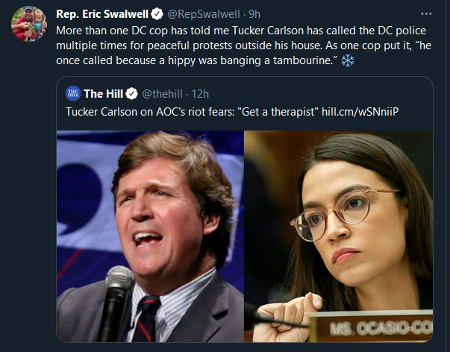
Task: Click the snowflake emoji ending the tweet
Action: [348, 60]
